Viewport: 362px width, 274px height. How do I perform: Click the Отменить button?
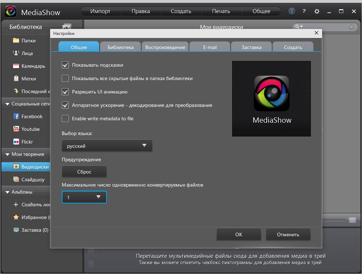point(288,235)
